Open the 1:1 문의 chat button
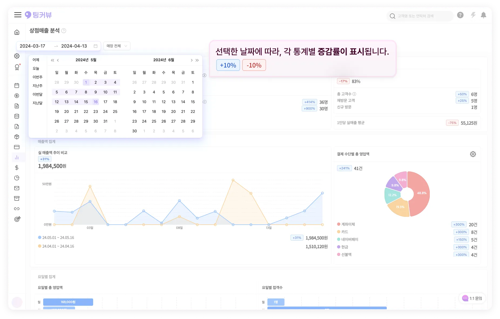Viewport: 500px width, 319px height. pos(472,298)
